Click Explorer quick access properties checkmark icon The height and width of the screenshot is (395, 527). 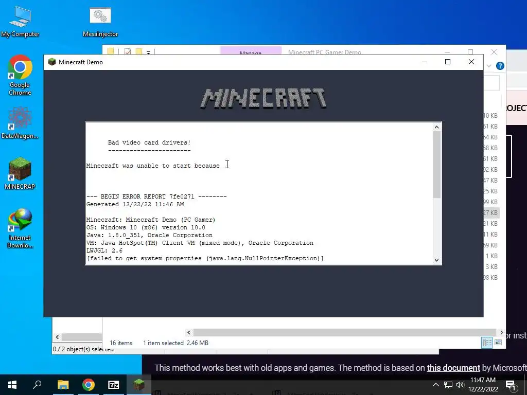tap(128, 52)
